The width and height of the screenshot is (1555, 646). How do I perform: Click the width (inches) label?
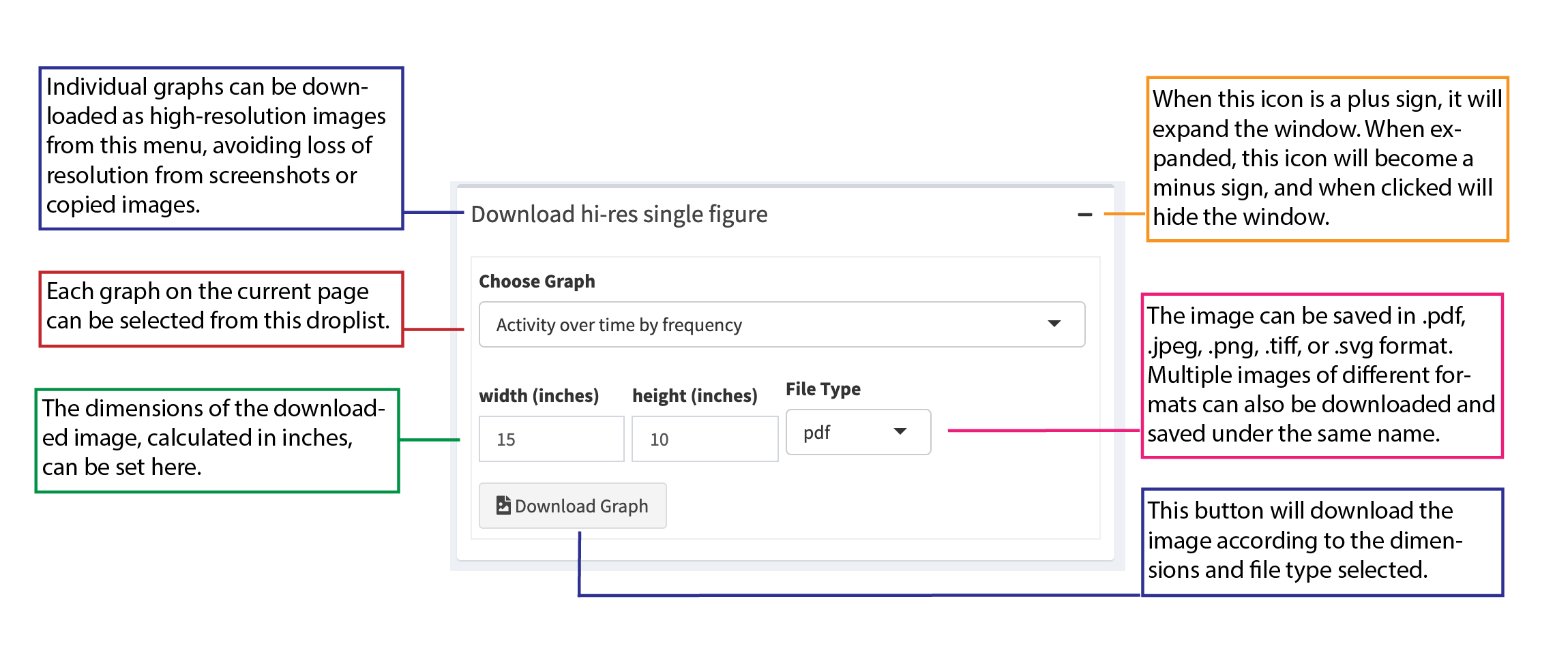coord(539,396)
